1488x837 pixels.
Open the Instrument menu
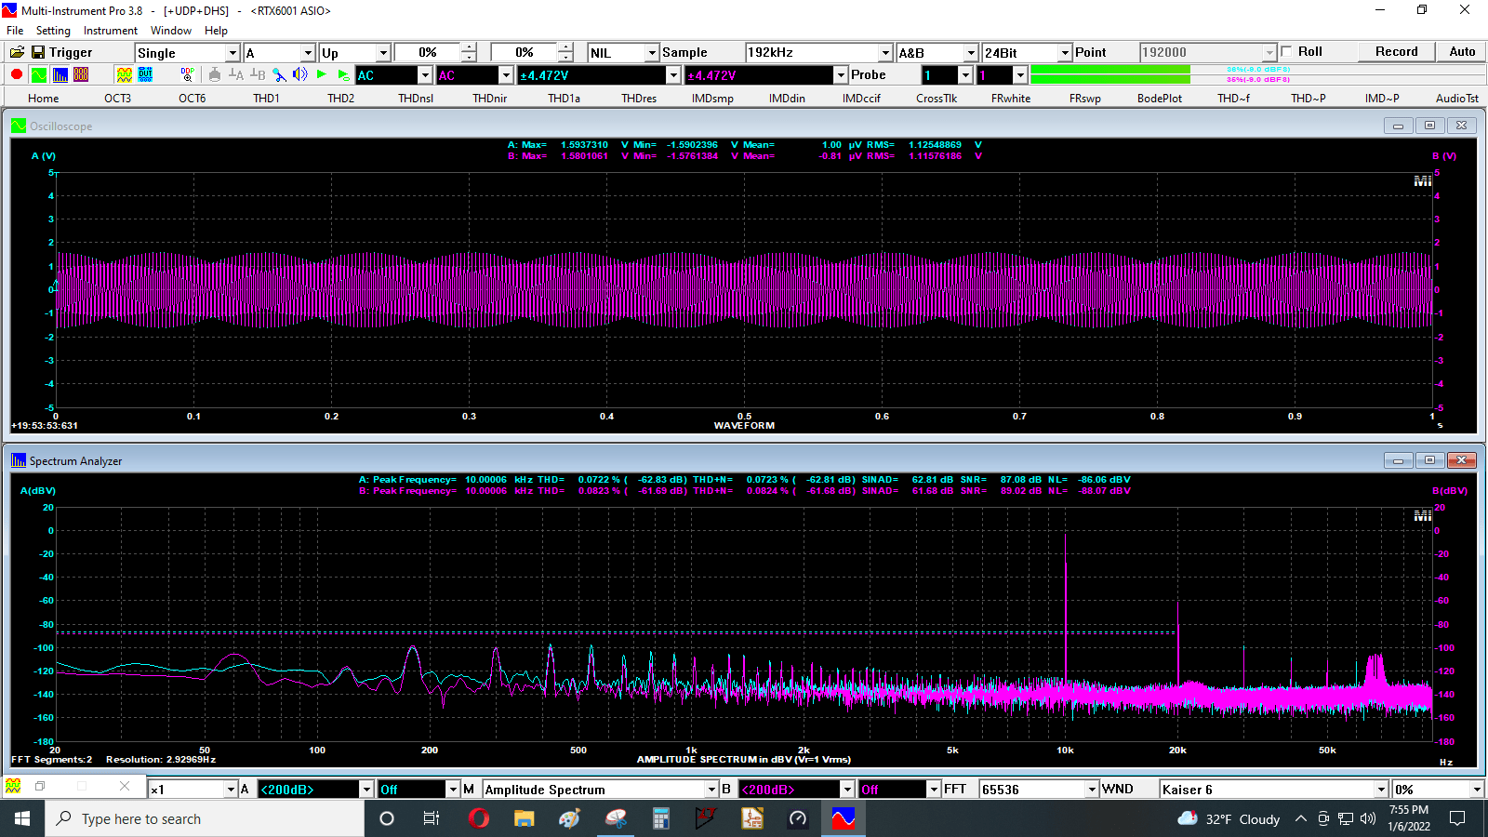click(111, 31)
